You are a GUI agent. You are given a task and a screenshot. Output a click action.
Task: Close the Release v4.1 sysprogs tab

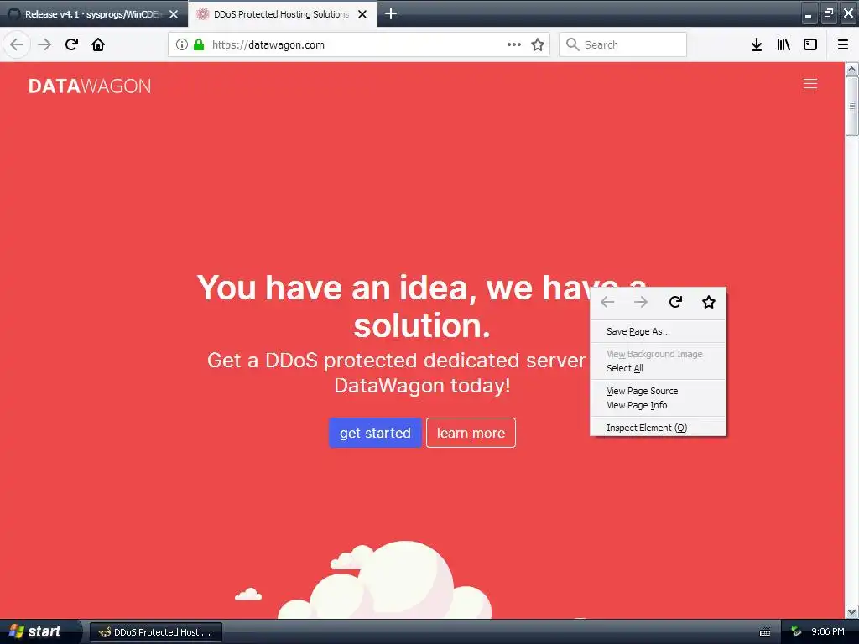(174, 14)
